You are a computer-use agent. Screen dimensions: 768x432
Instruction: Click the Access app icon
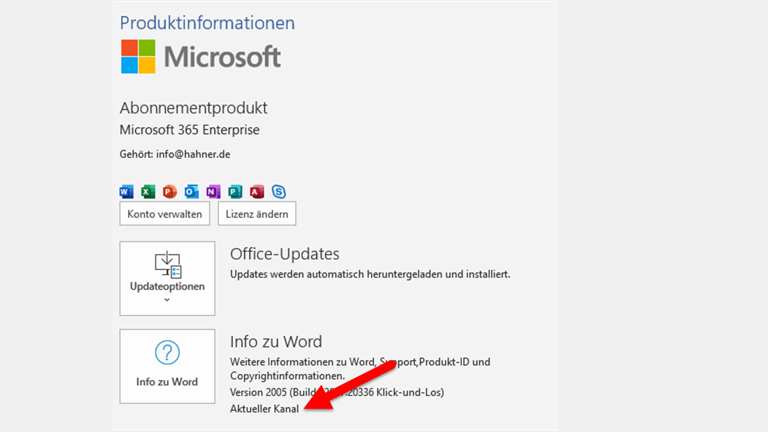click(x=257, y=192)
